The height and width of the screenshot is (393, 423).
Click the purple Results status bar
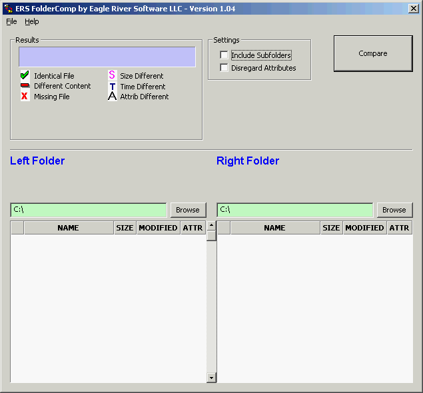click(107, 57)
